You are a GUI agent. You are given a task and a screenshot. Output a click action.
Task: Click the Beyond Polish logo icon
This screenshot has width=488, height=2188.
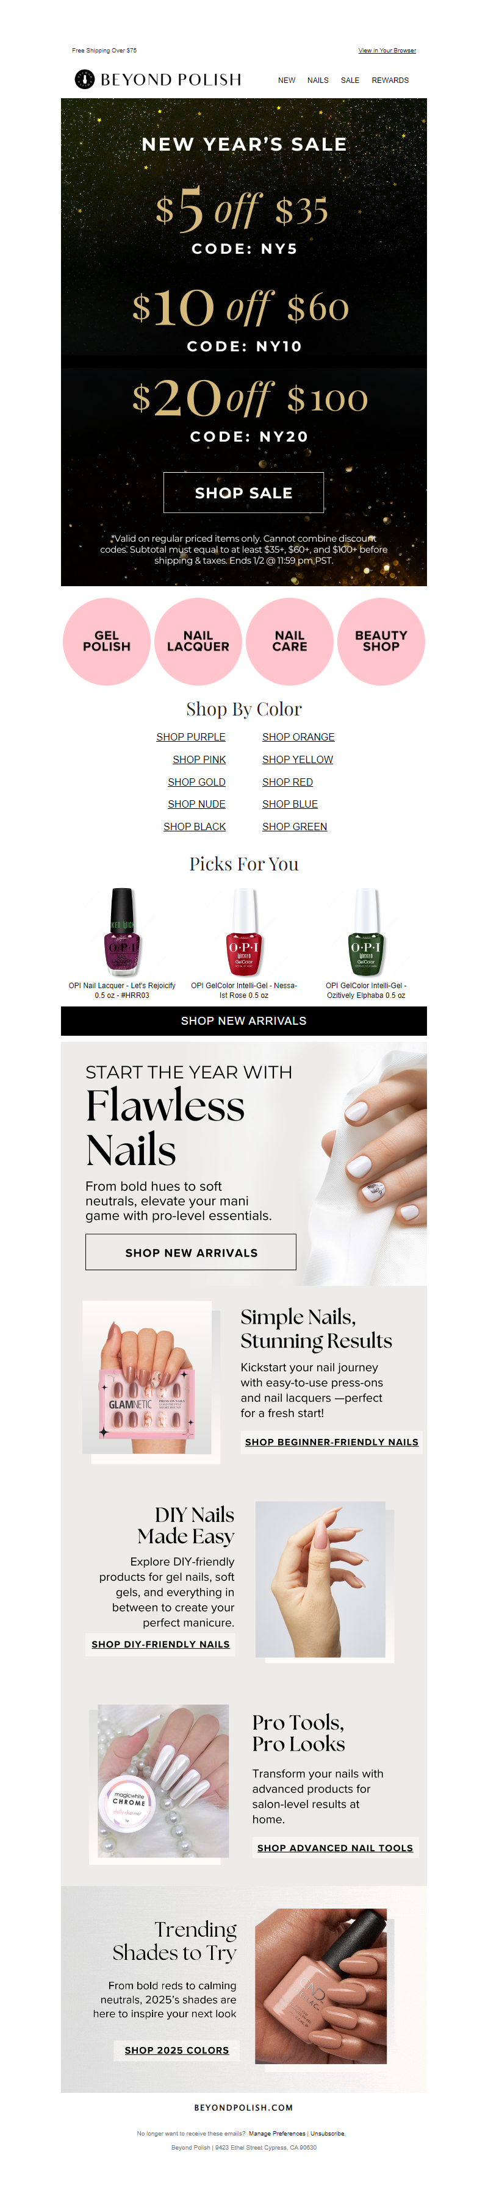pyautogui.click(x=84, y=79)
